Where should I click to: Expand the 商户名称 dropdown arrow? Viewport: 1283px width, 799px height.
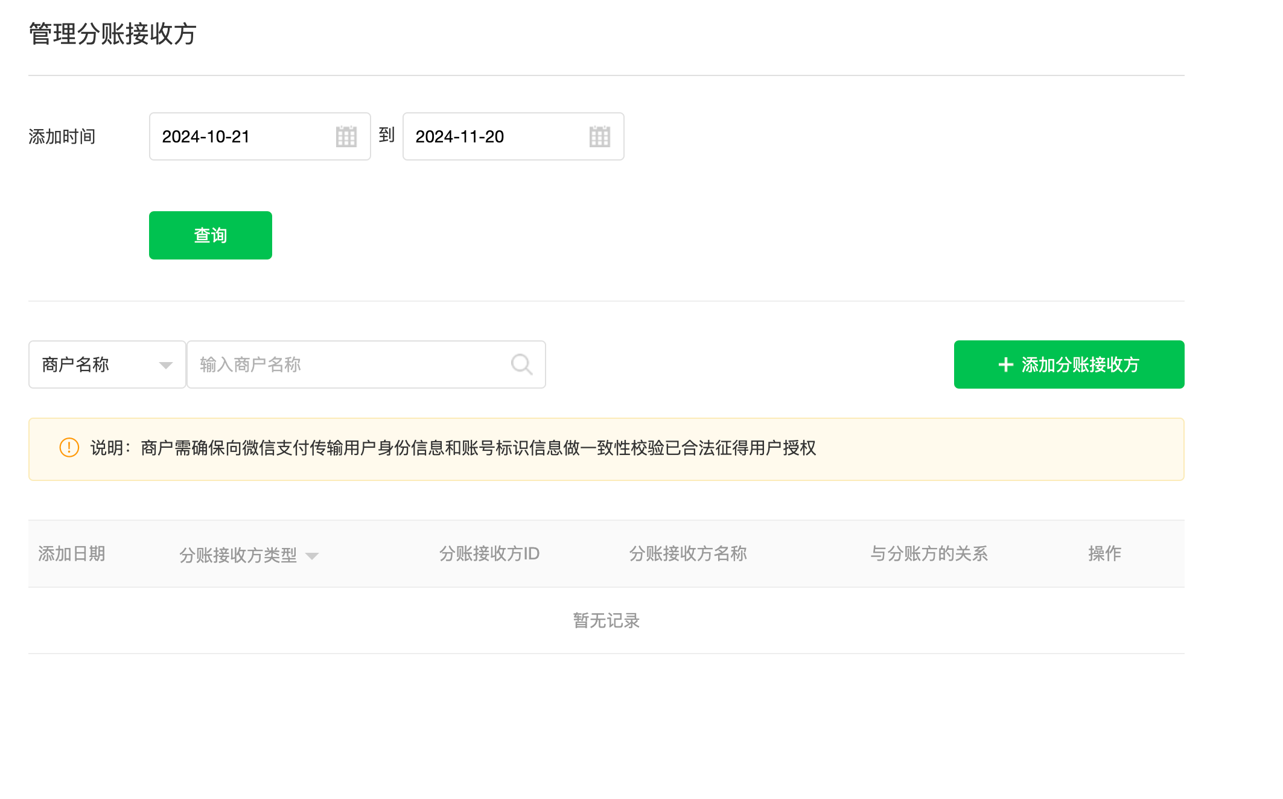[x=165, y=365]
